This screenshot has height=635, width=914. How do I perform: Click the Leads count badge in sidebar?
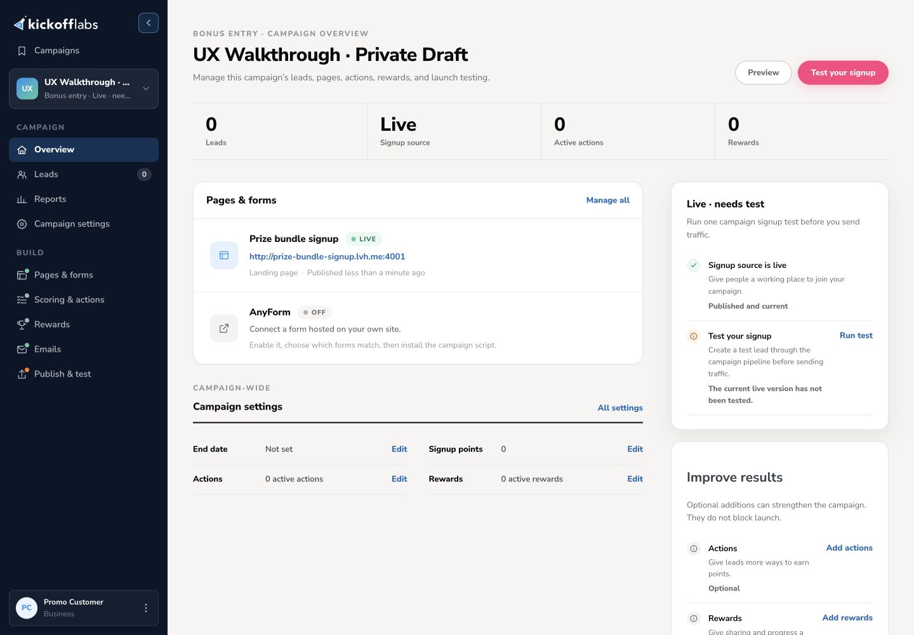coord(144,175)
